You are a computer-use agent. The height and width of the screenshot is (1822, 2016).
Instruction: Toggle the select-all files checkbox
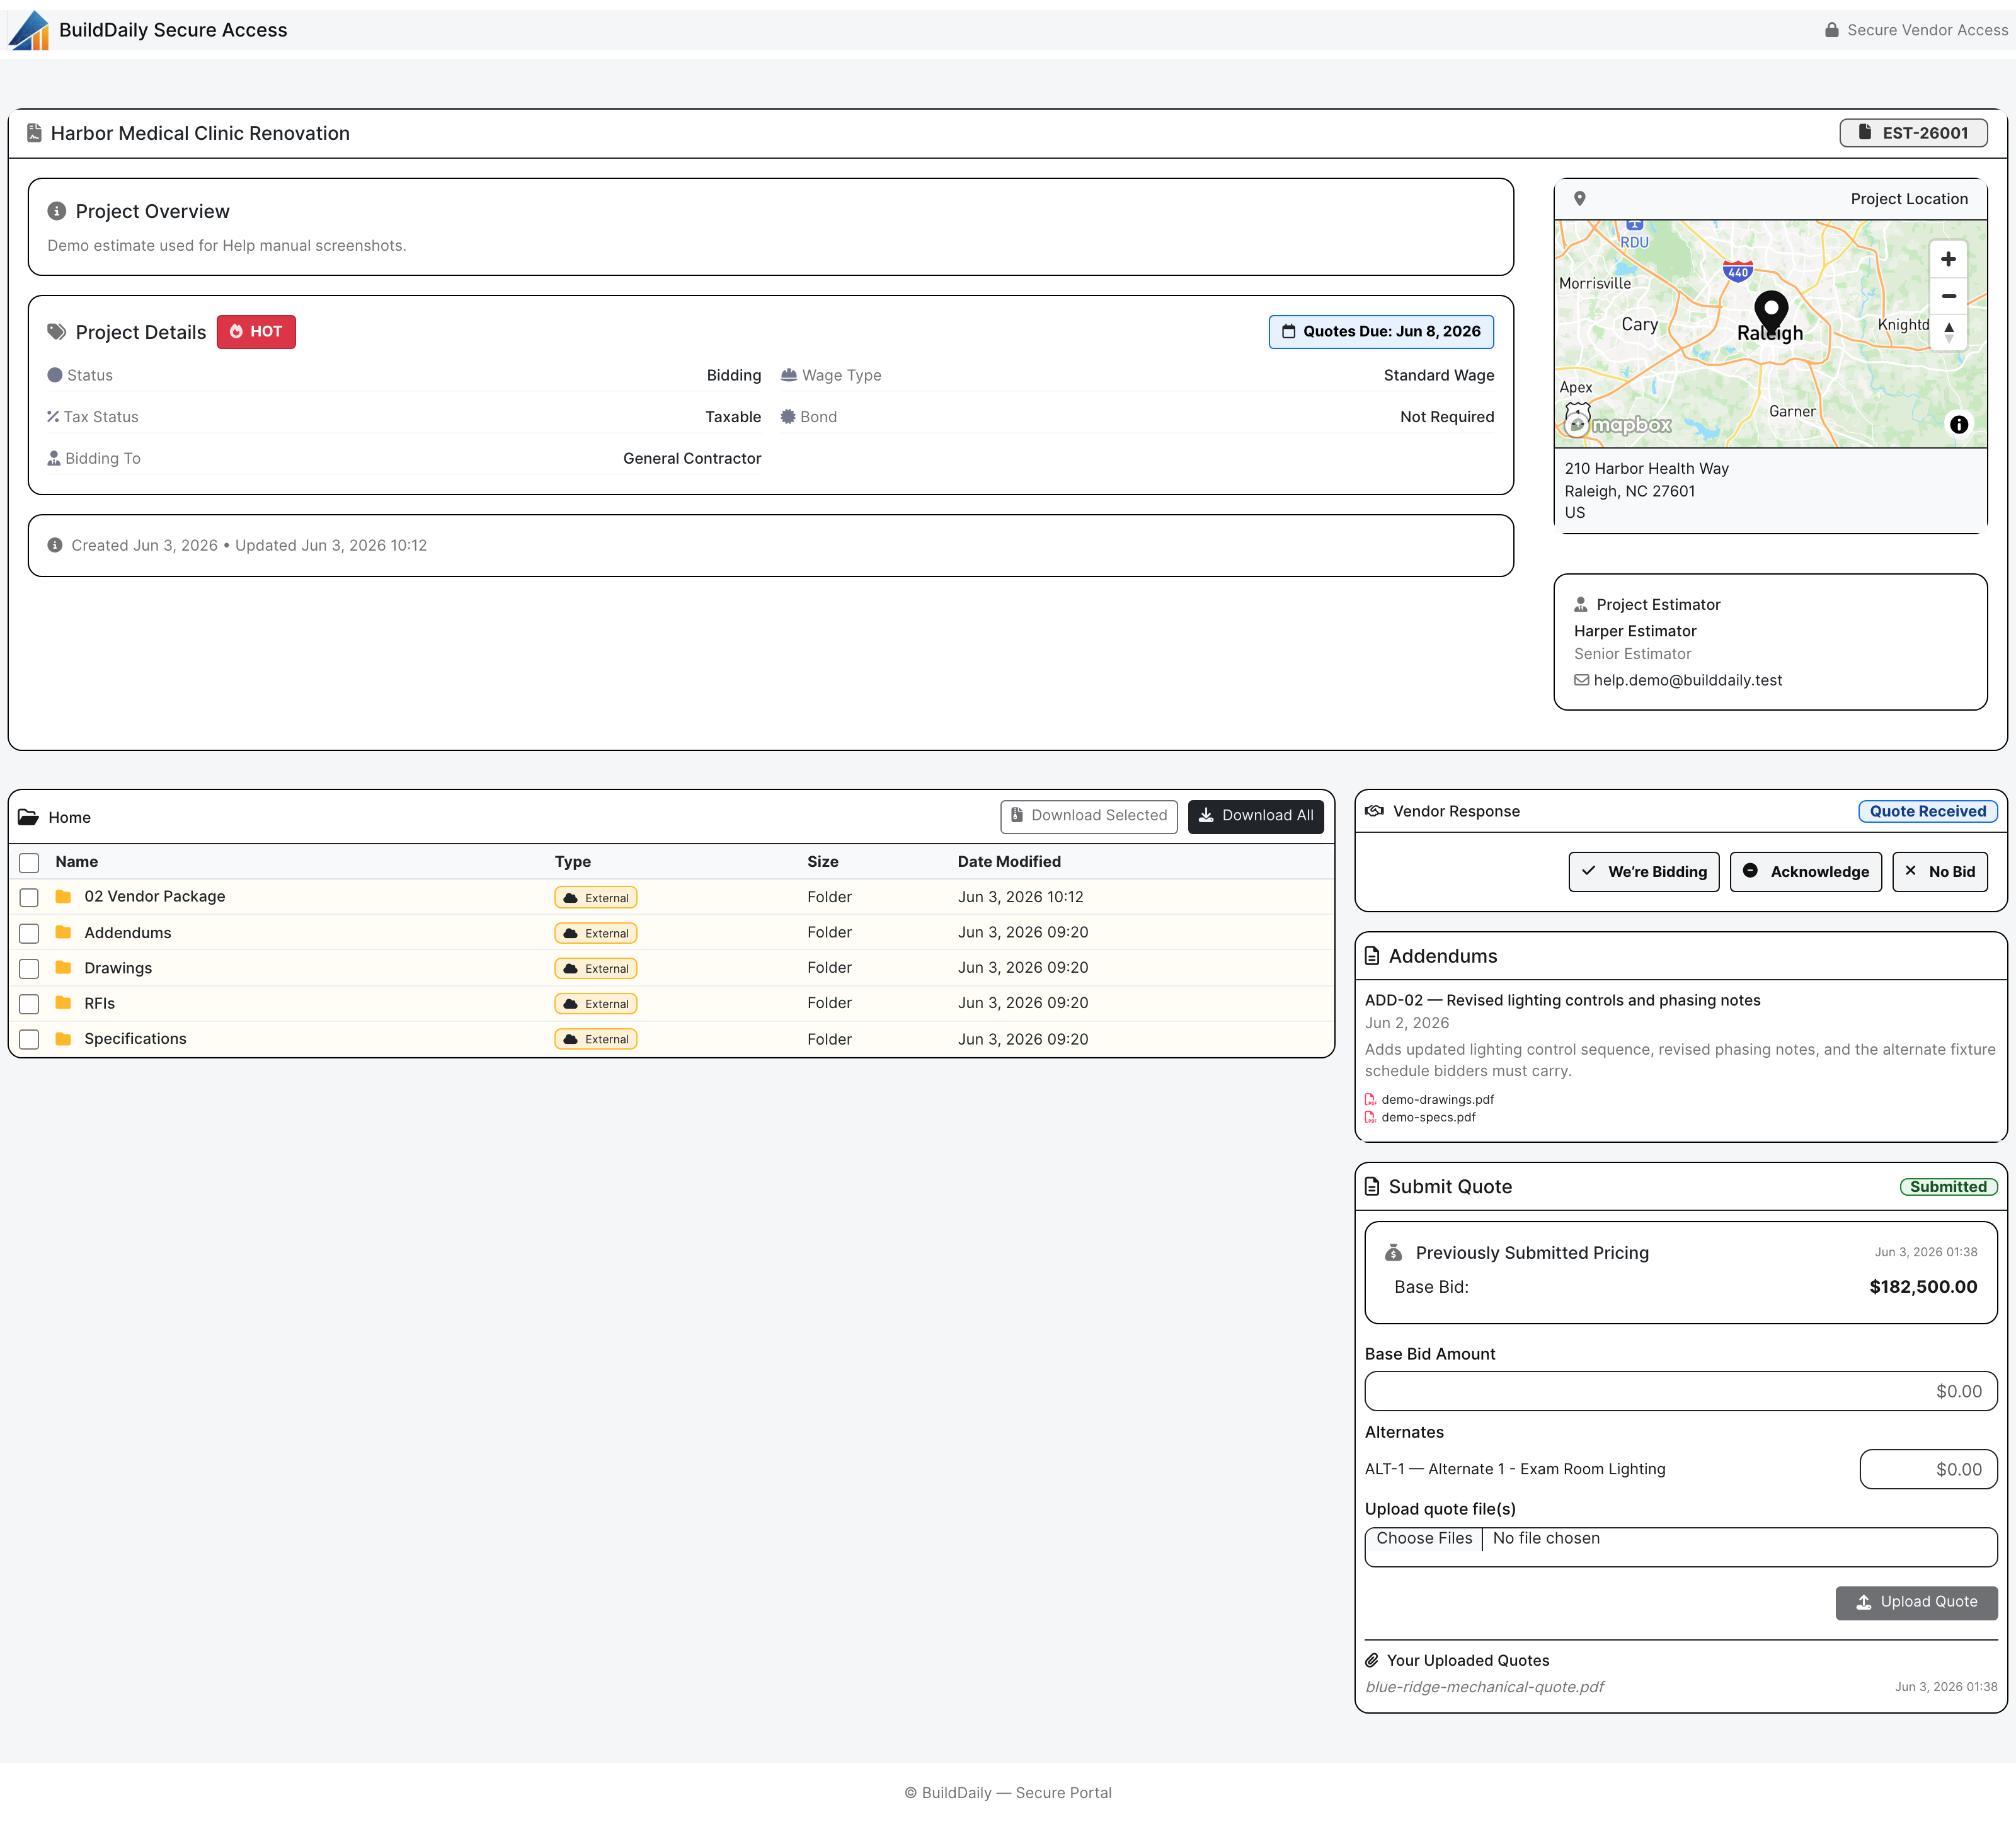[x=29, y=862]
